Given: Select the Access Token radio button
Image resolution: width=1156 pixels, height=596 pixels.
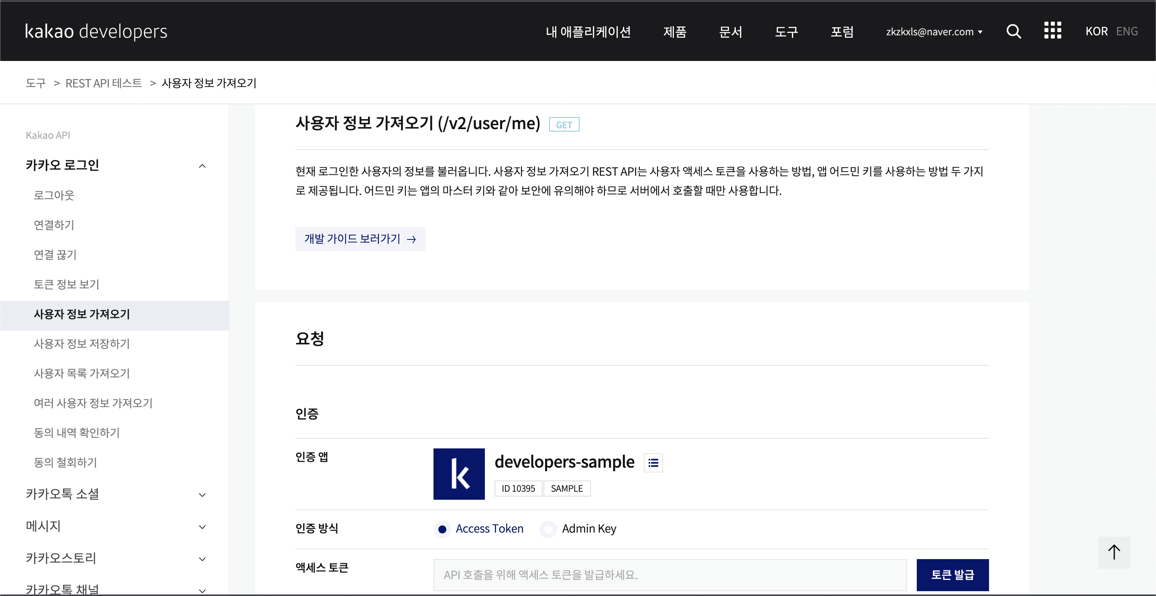Looking at the screenshot, I should pos(442,529).
